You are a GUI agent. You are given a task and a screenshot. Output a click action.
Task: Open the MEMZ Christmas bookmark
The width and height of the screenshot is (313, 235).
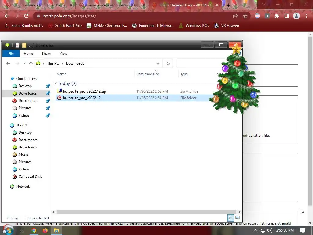[x=107, y=26]
